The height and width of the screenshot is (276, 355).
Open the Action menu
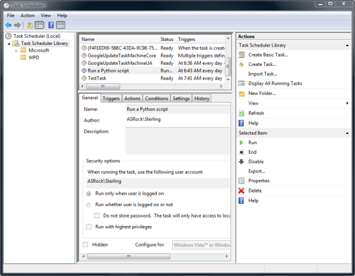point(28,15)
